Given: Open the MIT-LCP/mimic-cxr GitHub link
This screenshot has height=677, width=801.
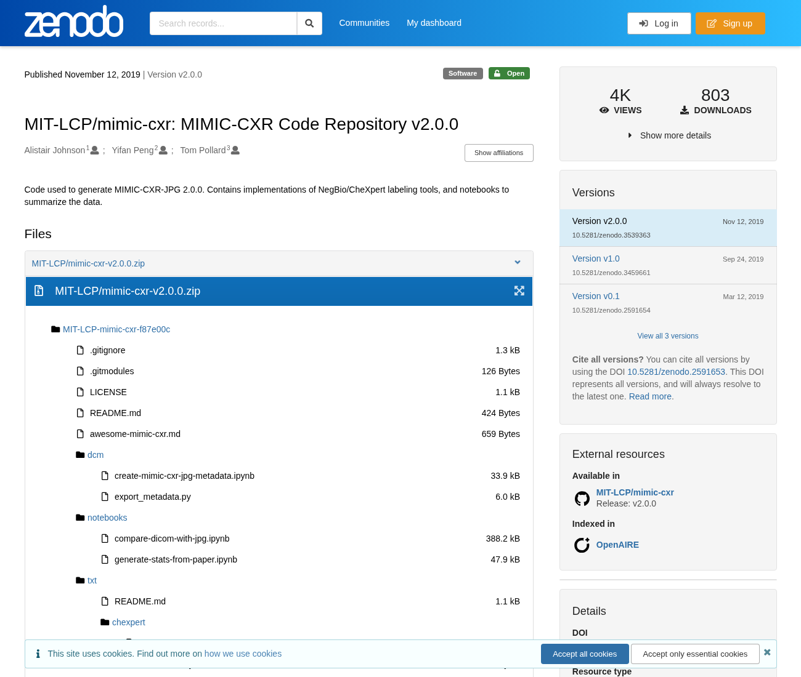Looking at the screenshot, I should [x=635, y=492].
